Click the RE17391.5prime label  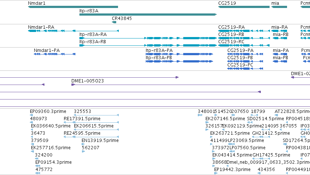tap(82, 119)
